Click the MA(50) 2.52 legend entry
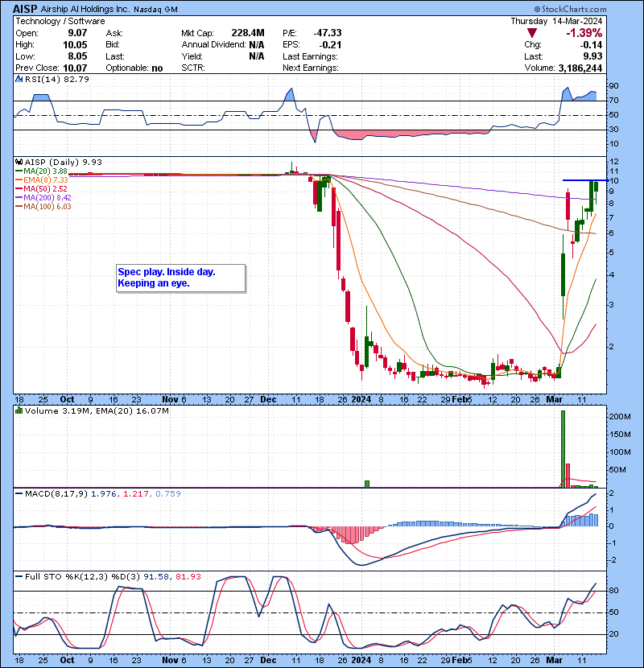Screen dimensions: 644x668 click(42, 188)
